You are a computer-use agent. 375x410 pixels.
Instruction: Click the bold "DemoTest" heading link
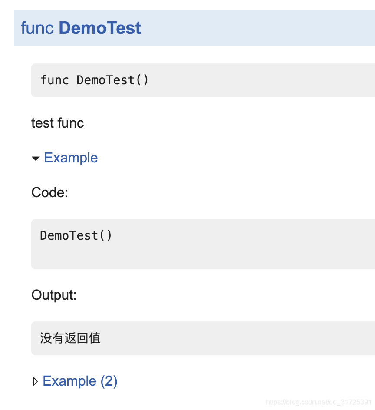[x=100, y=28]
